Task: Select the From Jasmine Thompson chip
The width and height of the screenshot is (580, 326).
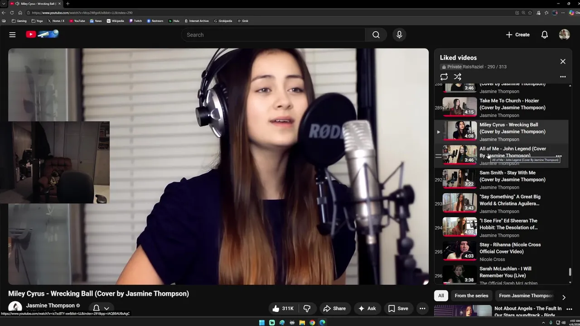Action: pyautogui.click(x=526, y=296)
